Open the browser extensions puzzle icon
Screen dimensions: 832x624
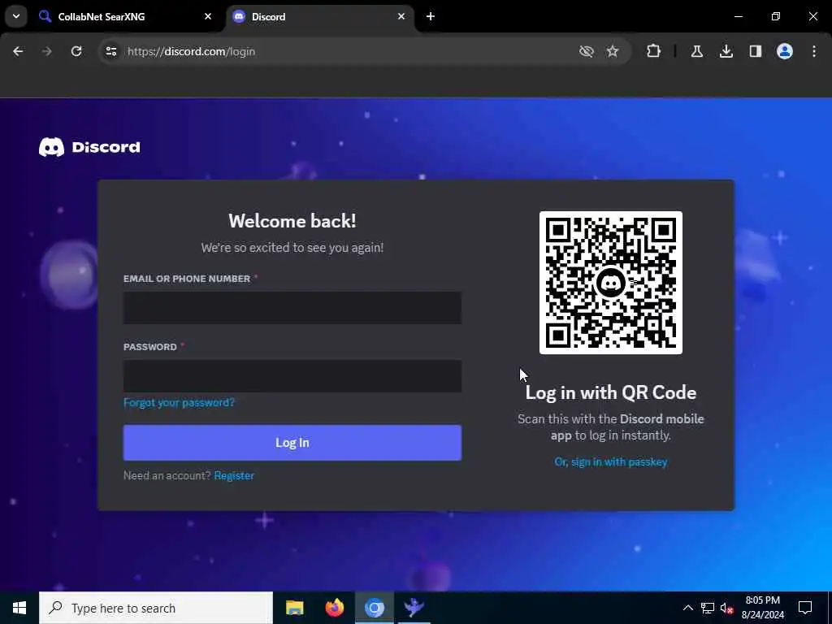tap(654, 51)
